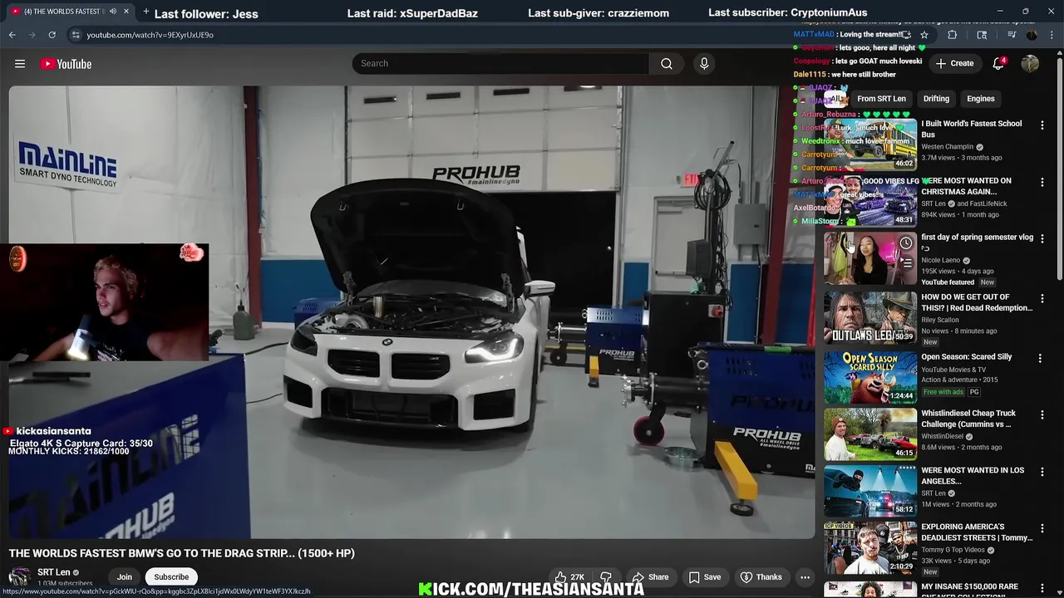This screenshot has height=598, width=1064.
Task: Start voice search with microphone icon
Action: [704, 64]
